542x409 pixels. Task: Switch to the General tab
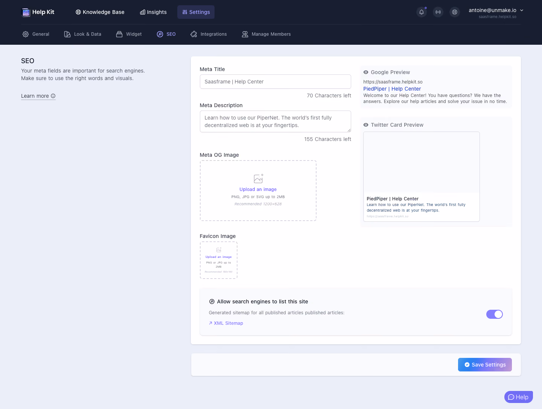tap(36, 34)
